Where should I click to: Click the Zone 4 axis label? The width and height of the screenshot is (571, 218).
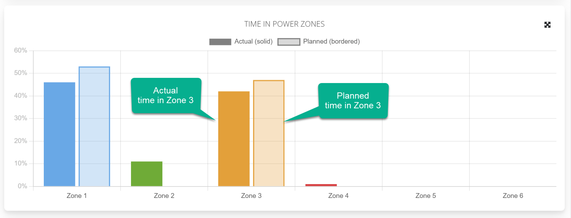tap(338, 196)
